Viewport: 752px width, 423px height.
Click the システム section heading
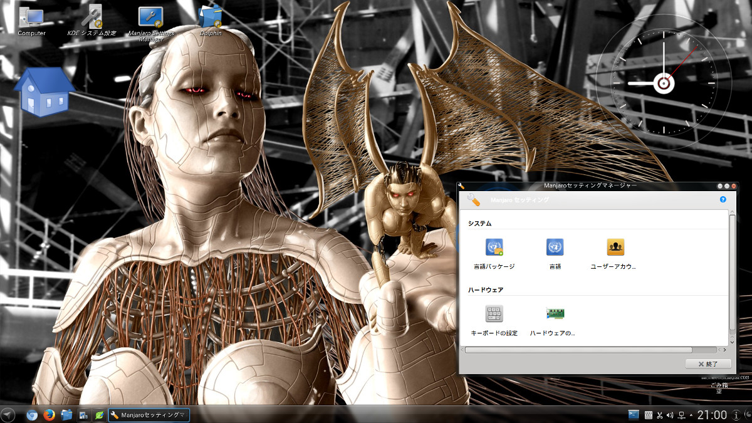[x=480, y=223]
